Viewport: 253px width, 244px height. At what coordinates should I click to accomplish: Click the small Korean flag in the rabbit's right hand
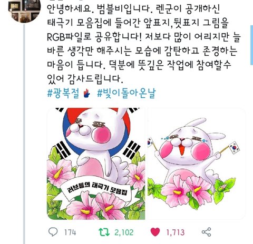click(x=235, y=148)
